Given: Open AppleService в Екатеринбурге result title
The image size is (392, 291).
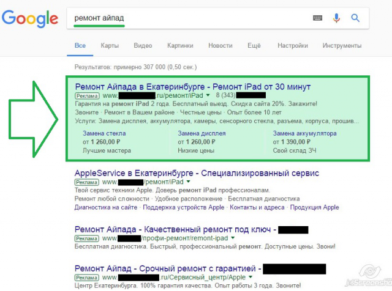Looking at the screenshot, I should pos(197,173).
